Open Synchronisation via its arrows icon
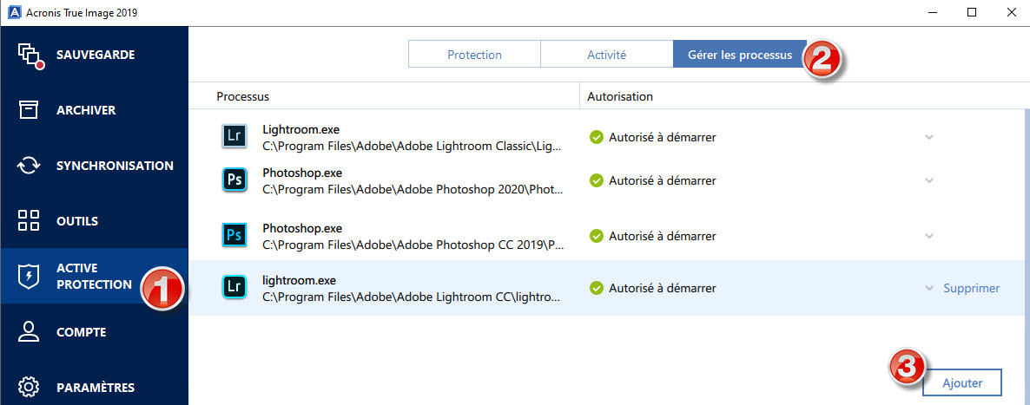The image size is (1030, 405). pos(30,166)
